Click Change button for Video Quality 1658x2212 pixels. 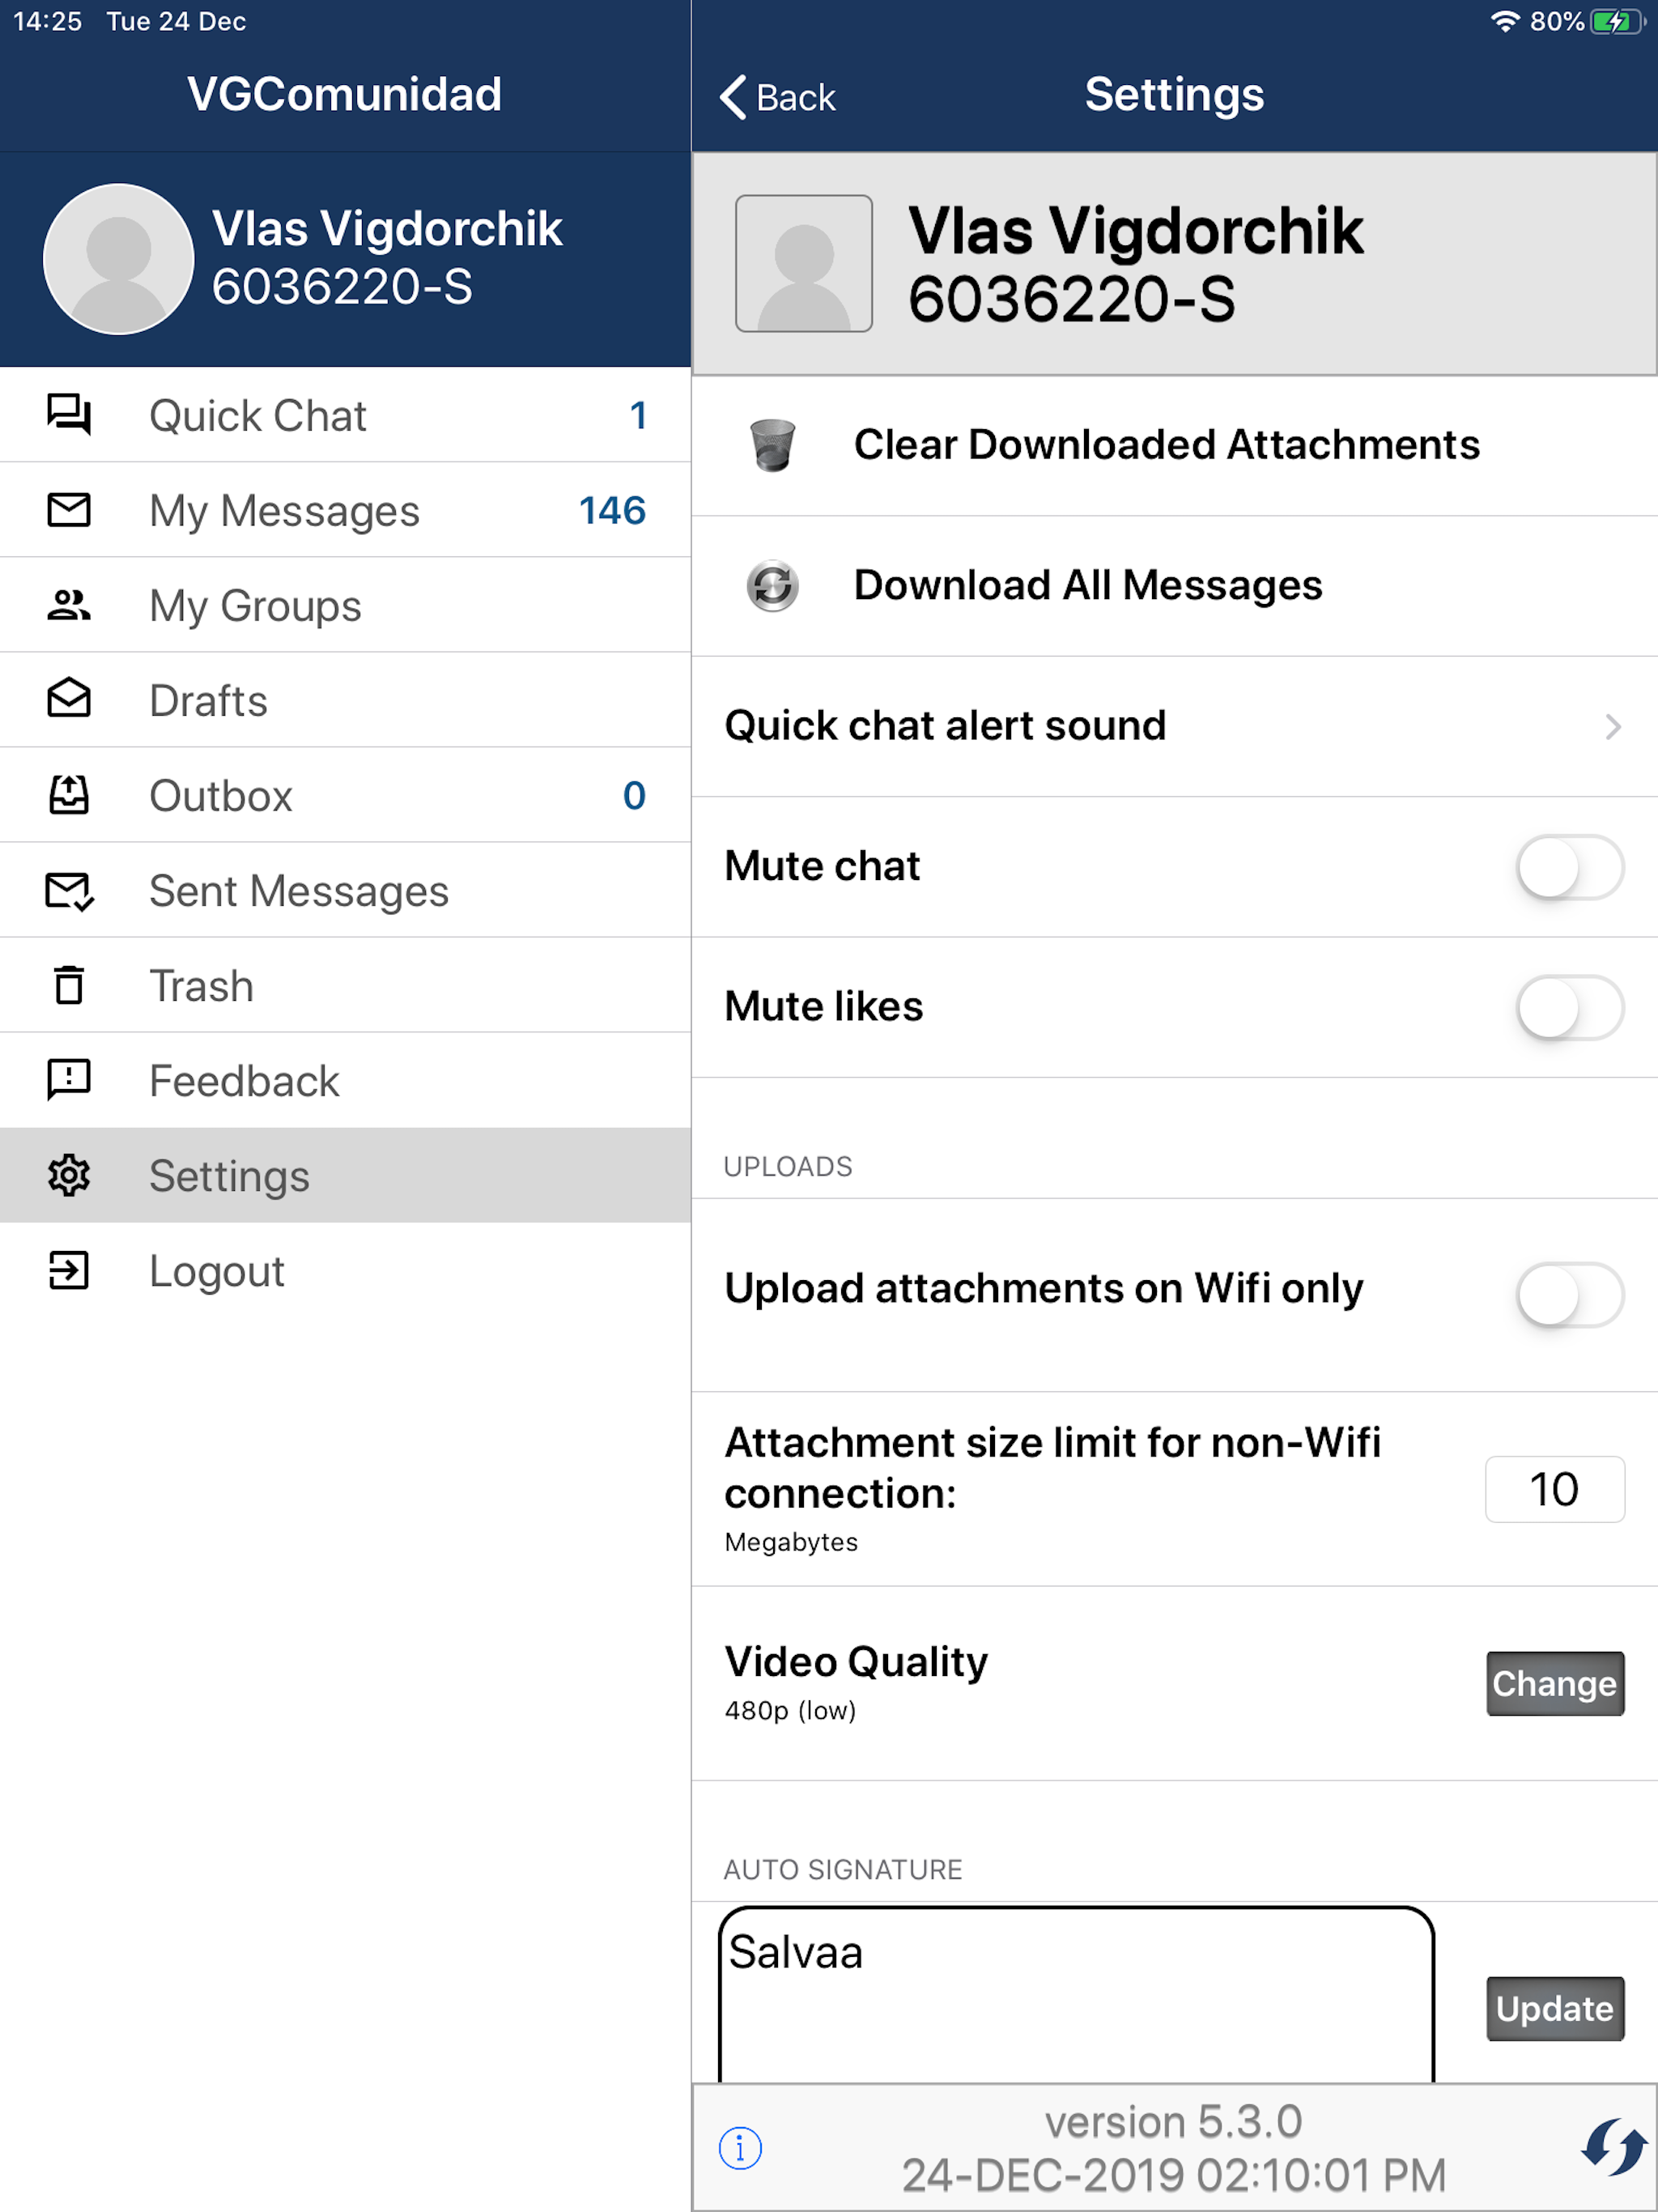click(x=1554, y=1683)
